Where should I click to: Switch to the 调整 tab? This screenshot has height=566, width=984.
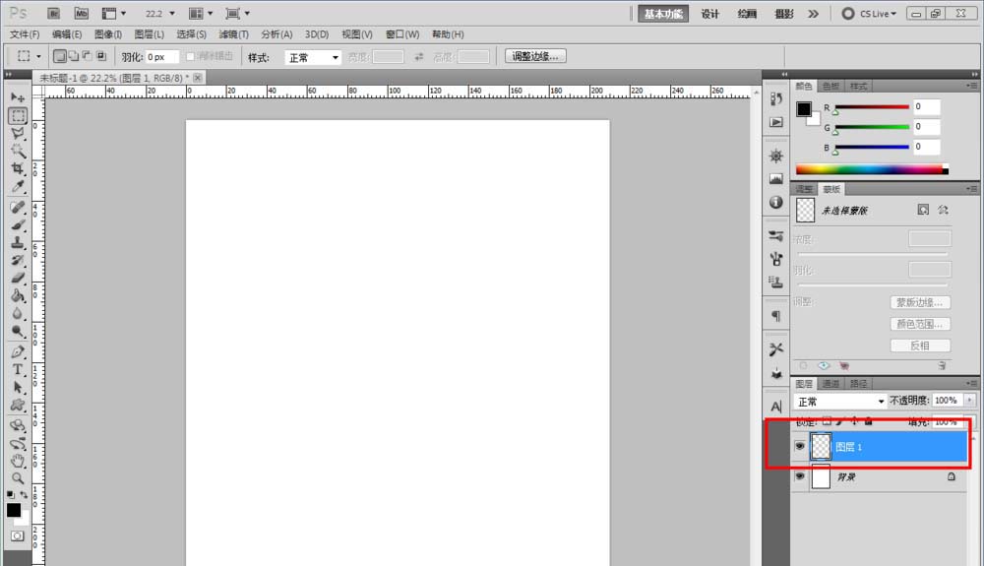(804, 189)
